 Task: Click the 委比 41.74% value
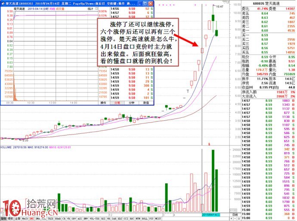tap(263, 9)
